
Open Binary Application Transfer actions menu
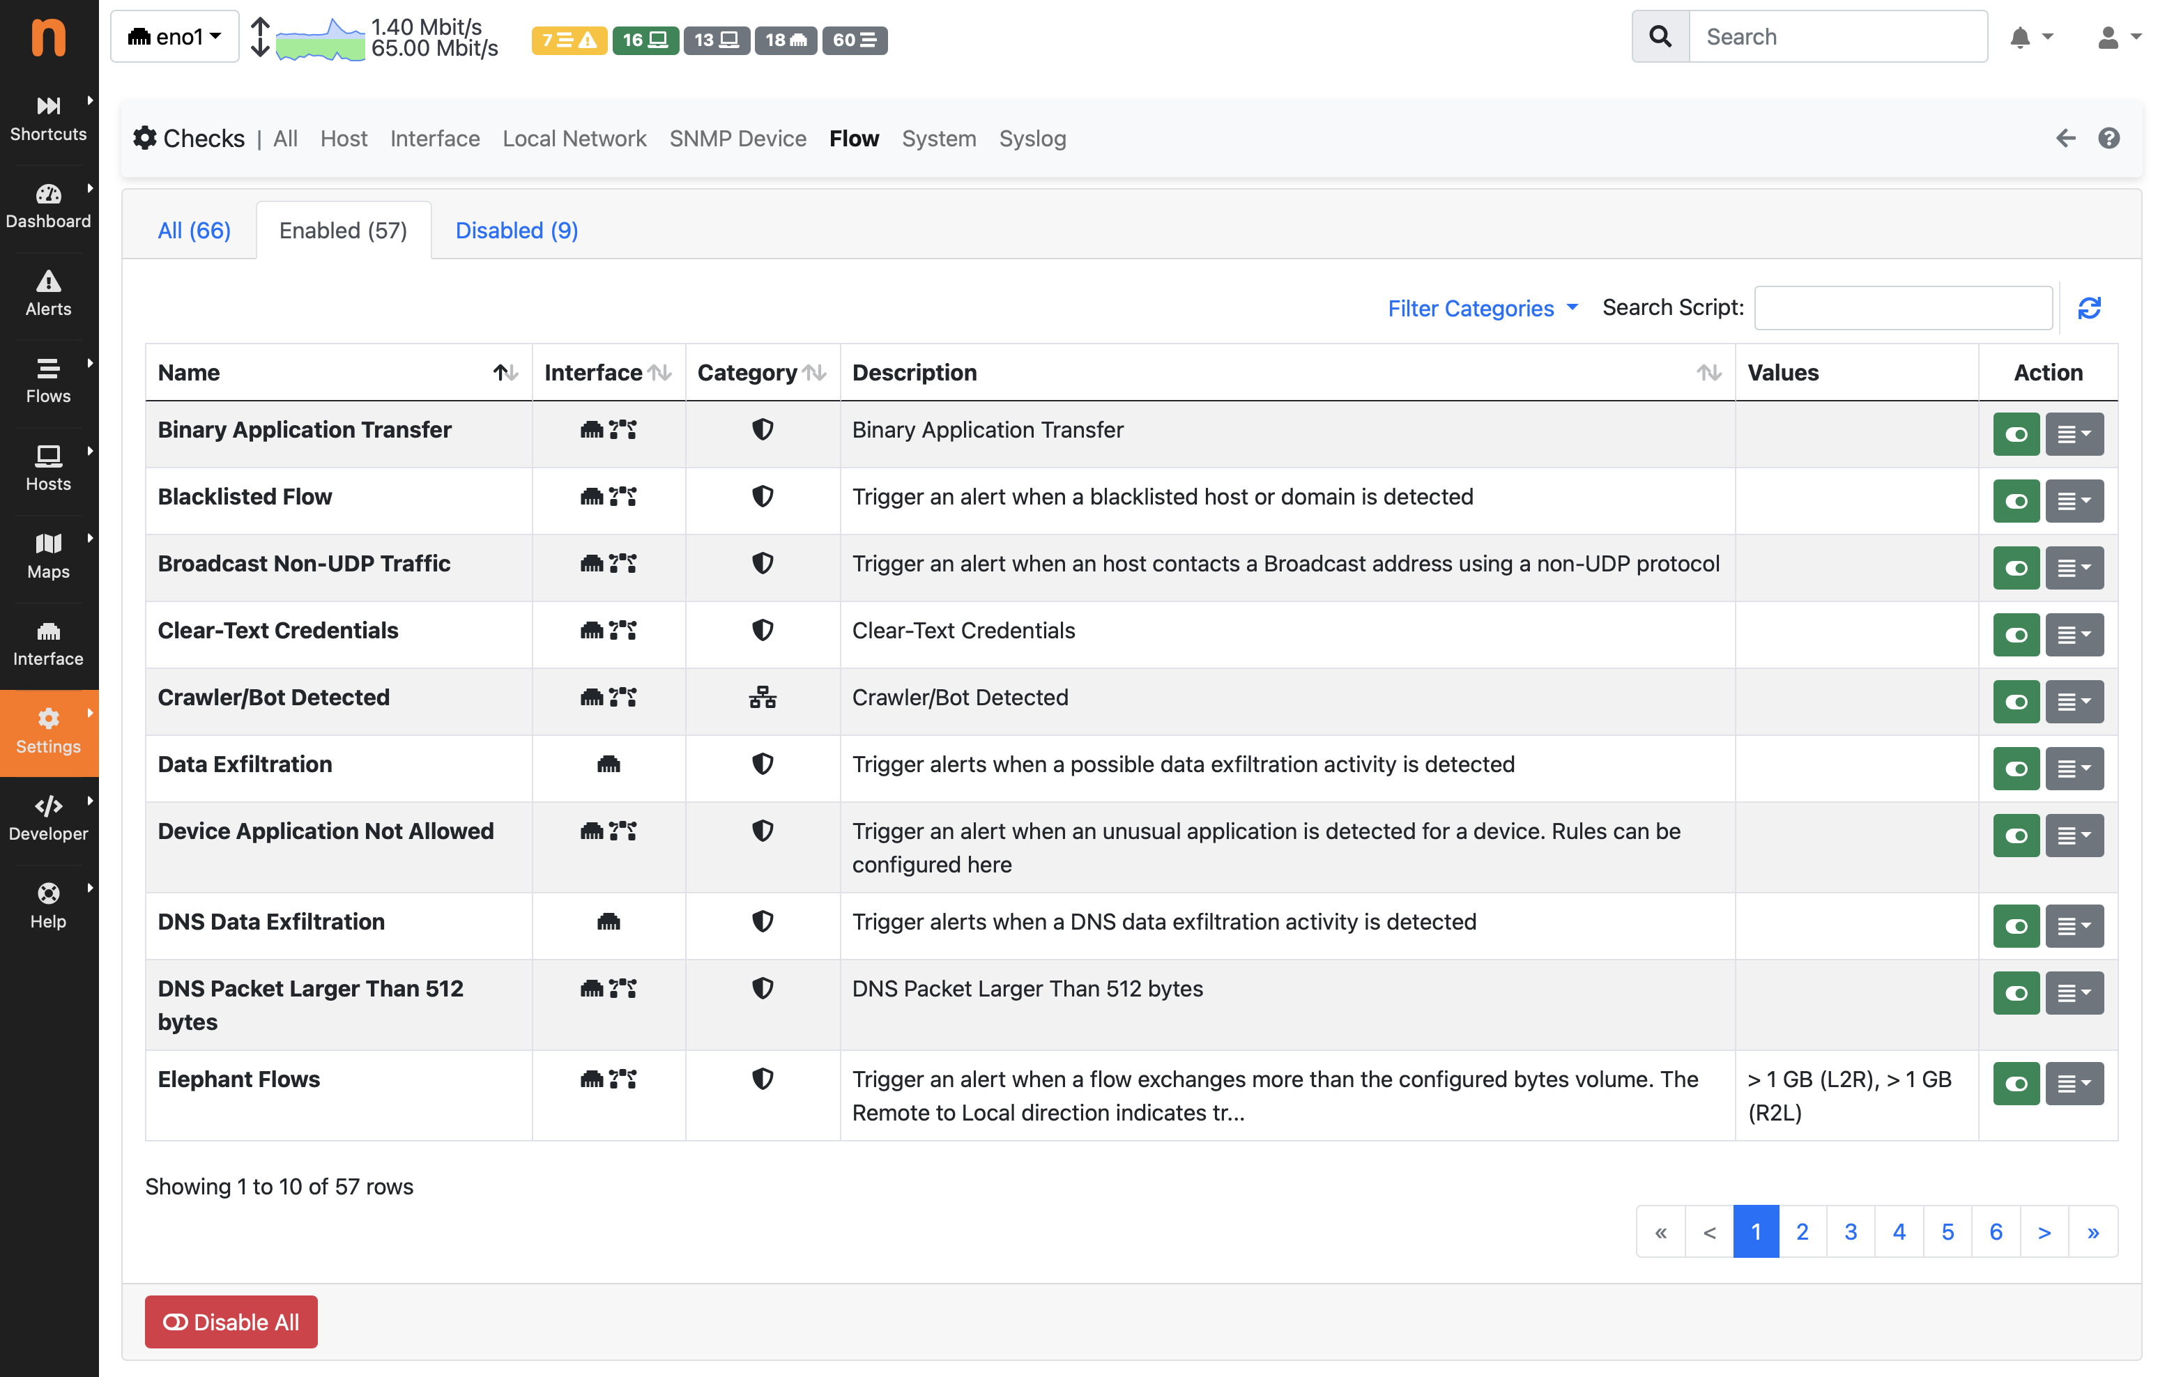(2074, 435)
